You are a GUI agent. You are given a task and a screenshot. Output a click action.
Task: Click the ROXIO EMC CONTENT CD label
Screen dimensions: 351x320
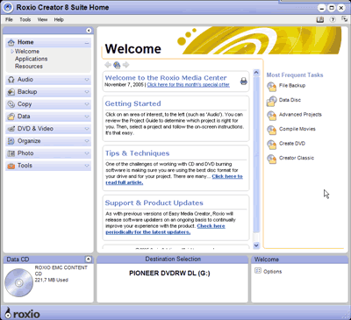(61, 271)
